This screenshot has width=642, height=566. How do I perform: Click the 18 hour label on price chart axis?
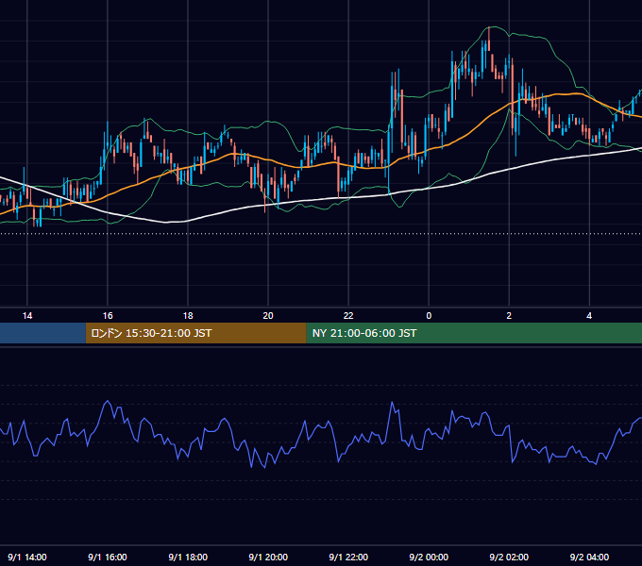coord(188,316)
